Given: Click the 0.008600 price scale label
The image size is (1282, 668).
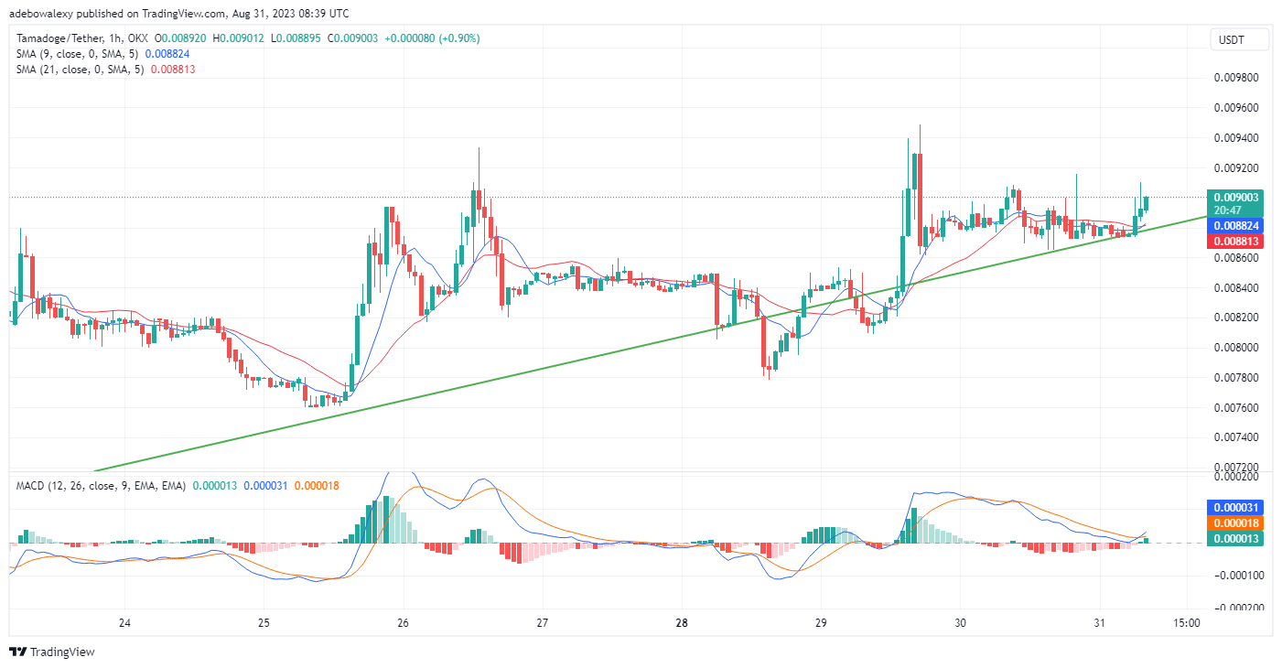Looking at the screenshot, I should (1236, 258).
